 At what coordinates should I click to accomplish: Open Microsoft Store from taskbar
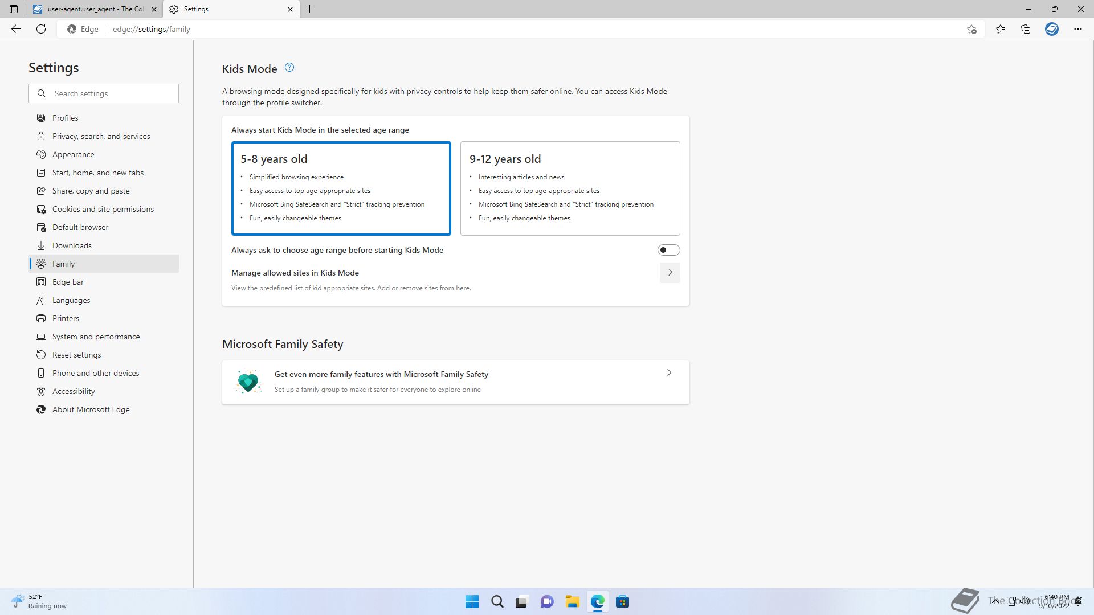pyautogui.click(x=622, y=602)
